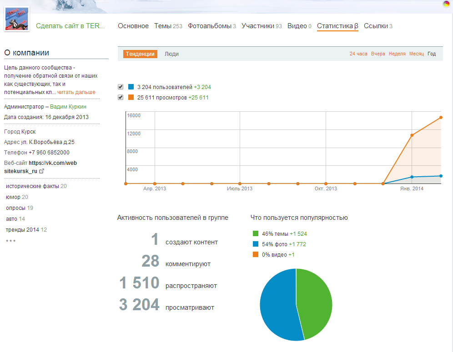
Task: Click the Адрес ул. К.Воробьёва д.25 line
Action: 39,142
